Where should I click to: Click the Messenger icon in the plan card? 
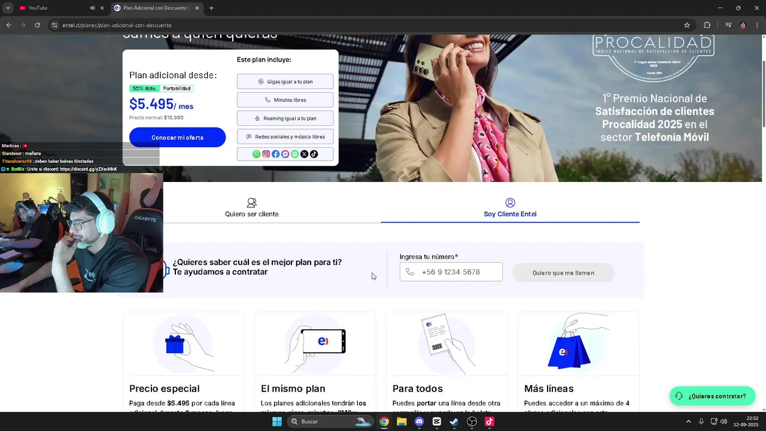click(285, 154)
